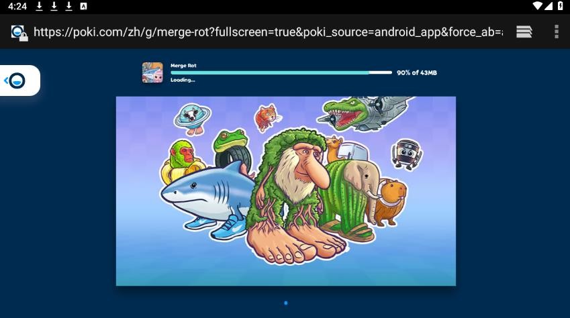Tap the first download status bar icon

point(39,6)
